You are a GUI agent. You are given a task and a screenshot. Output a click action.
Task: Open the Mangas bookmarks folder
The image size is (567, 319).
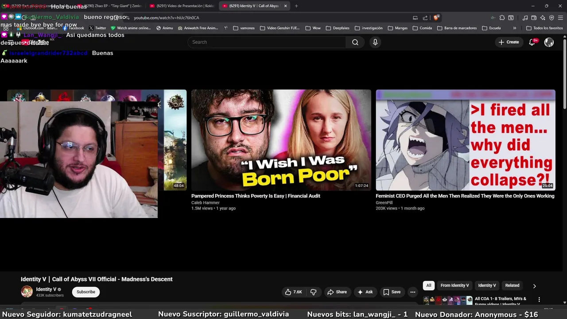tap(397, 28)
